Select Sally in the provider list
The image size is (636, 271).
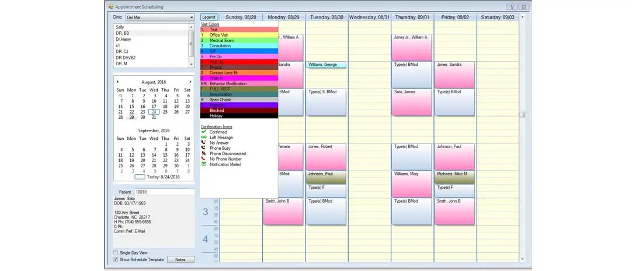[x=151, y=27]
